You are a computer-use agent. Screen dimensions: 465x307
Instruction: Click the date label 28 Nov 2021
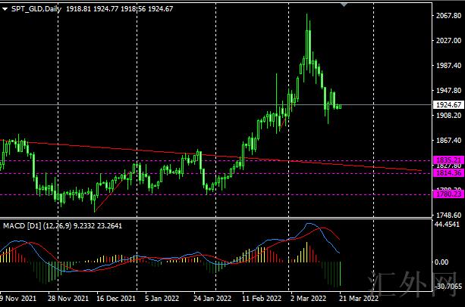(68, 299)
